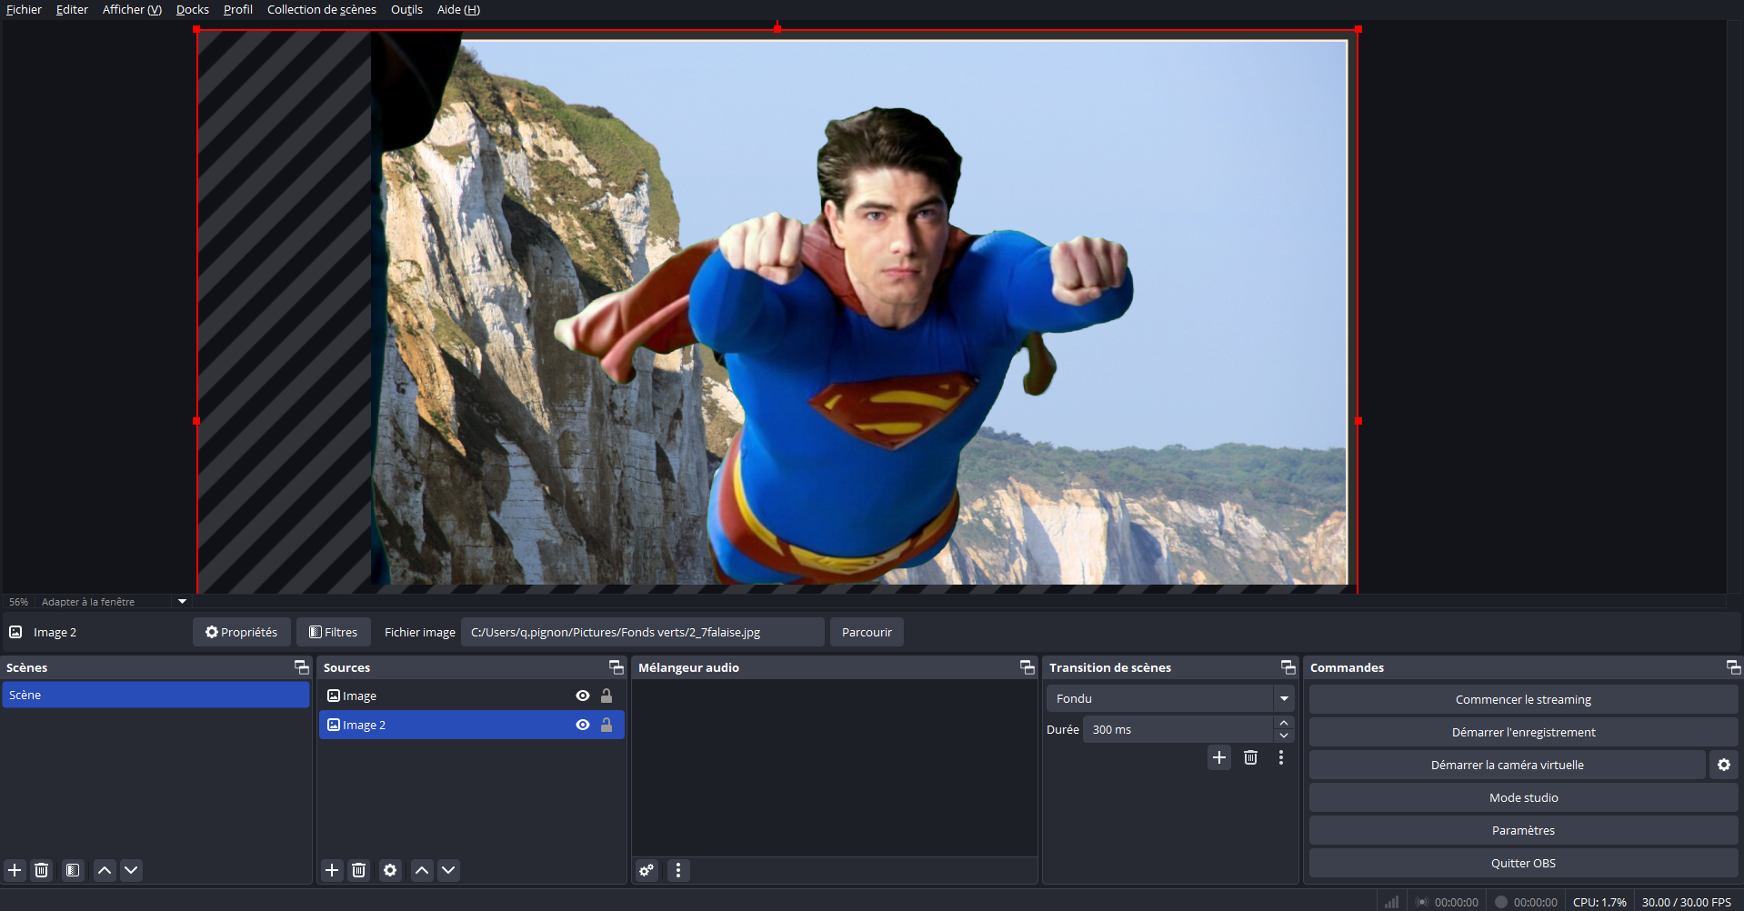
Task: Open the Docks menu
Action: [x=193, y=9]
